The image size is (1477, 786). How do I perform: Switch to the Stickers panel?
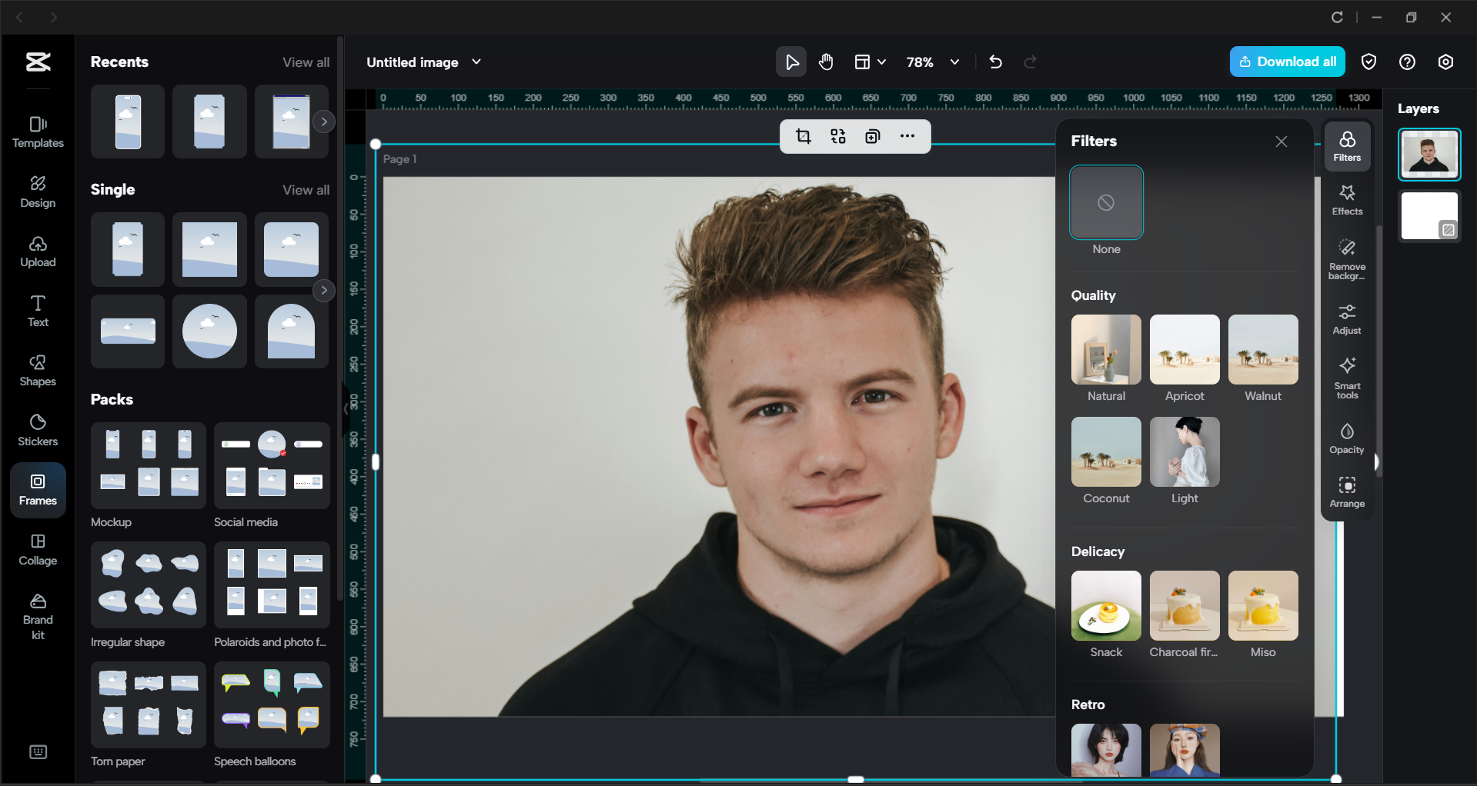(x=37, y=429)
